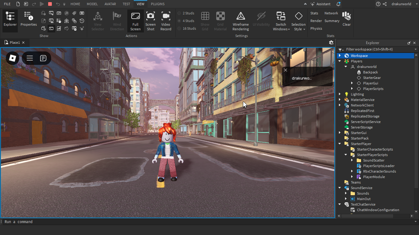
Task: Expand the Workspace node arrow
Action: (340, 56)
